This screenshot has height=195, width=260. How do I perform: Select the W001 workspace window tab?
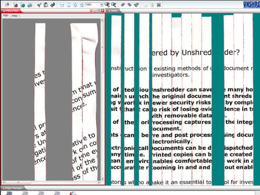click(114, 10)
